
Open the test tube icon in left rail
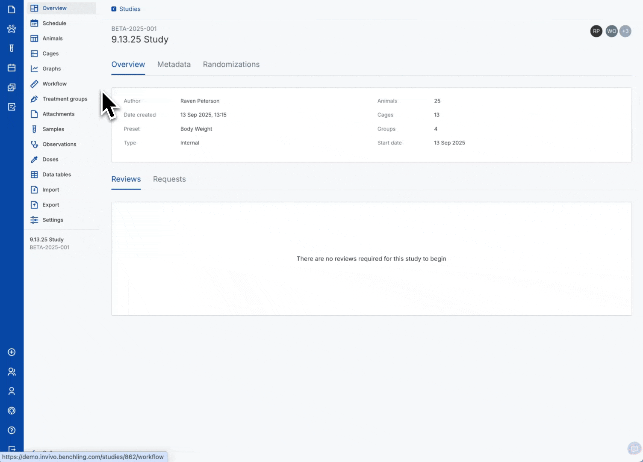(x=12, y=48)
